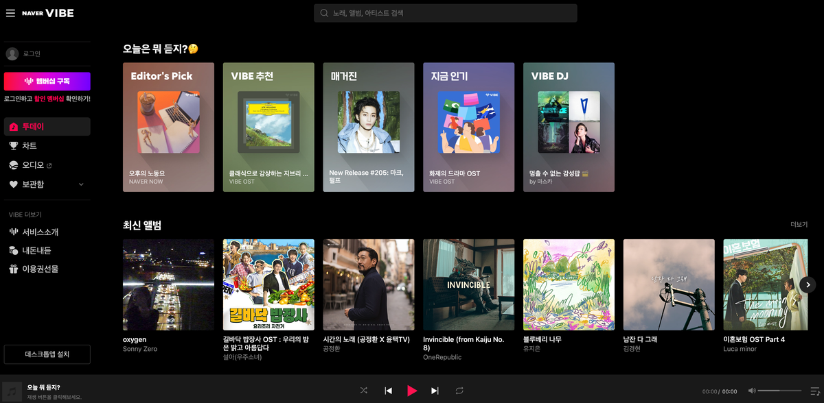
Task: Click 더보기 next to 최신 앨범
Action: coord(799,224)
